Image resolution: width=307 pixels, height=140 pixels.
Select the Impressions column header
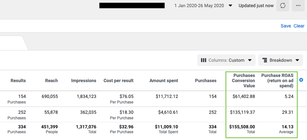[84, 81]
